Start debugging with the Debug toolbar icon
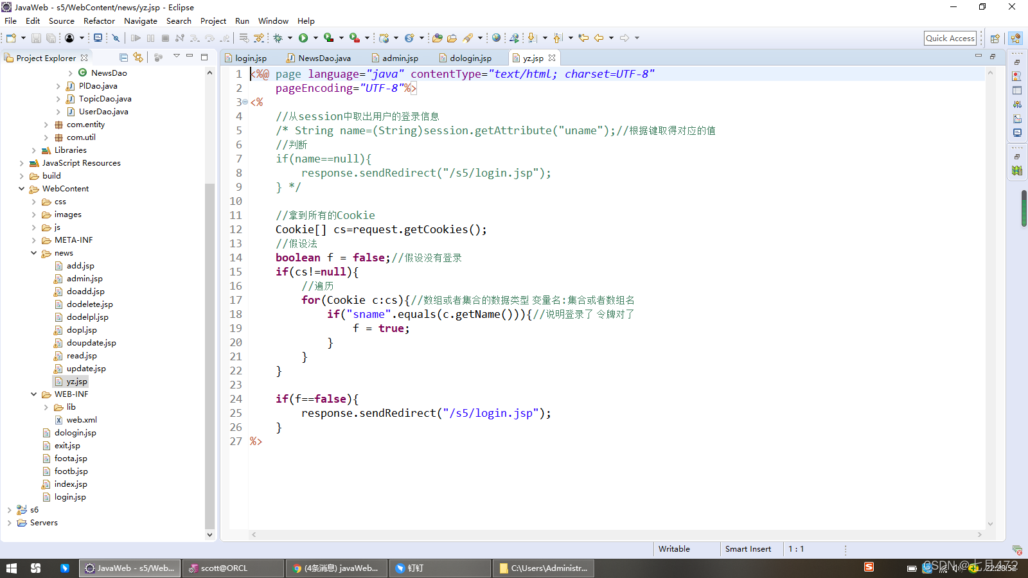 (x=278, y=37)
